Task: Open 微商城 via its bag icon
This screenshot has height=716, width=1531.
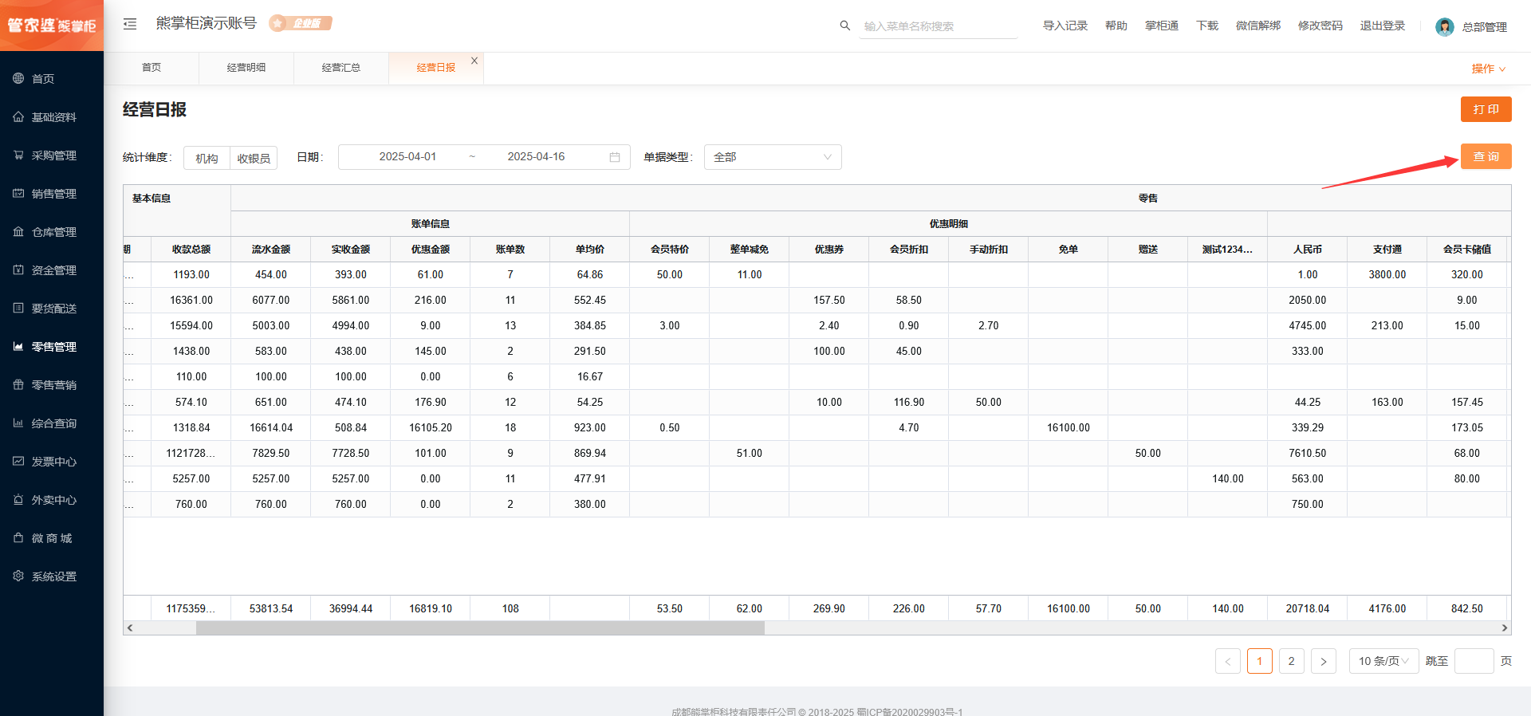Action: [x=18, y=538]
